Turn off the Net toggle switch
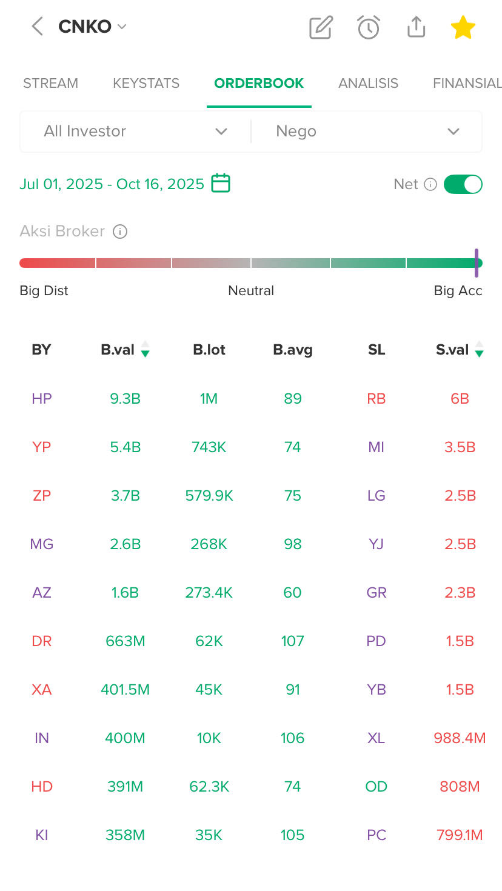Image resolution: width=502 pixels, height=891 pixels. tap(463, 184)
